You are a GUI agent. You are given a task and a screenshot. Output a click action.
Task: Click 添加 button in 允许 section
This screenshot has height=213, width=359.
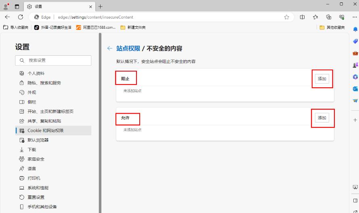pyautogui.click(x=322, y=118)
